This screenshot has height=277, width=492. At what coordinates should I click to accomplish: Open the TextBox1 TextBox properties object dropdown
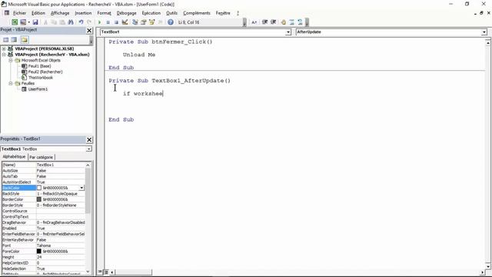(x=89, y=149)
